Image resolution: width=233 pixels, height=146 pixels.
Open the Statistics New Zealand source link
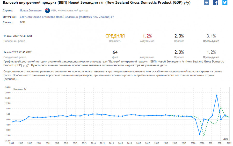(65, 17)
